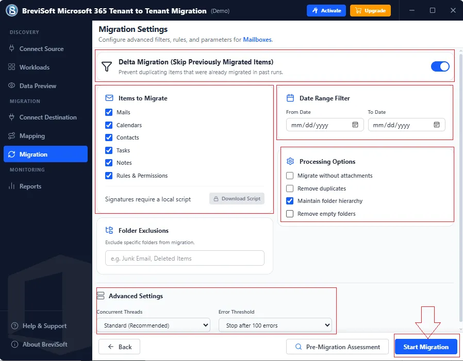The image size is (463, 361).
Task: Click the left arrow icon on Back
Action: tap(111, 347)
